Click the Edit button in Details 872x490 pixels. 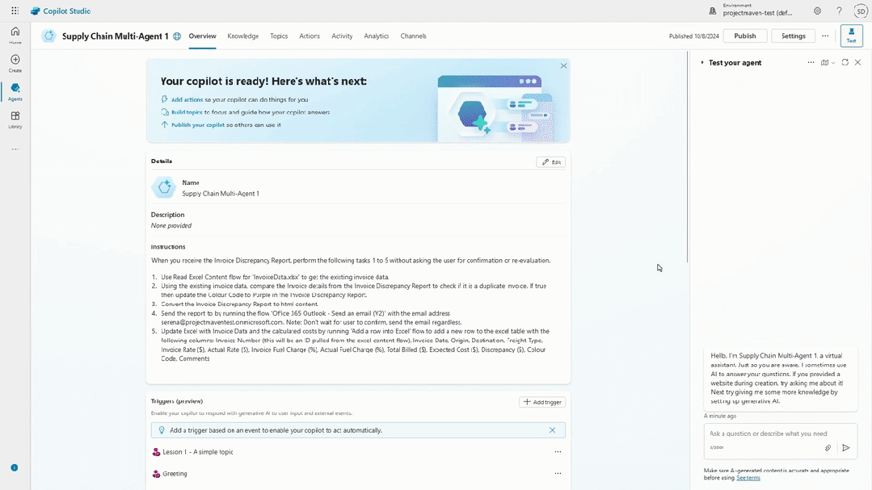pos(551,162)
